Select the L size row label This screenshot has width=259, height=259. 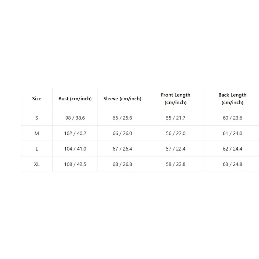(37, 149)
